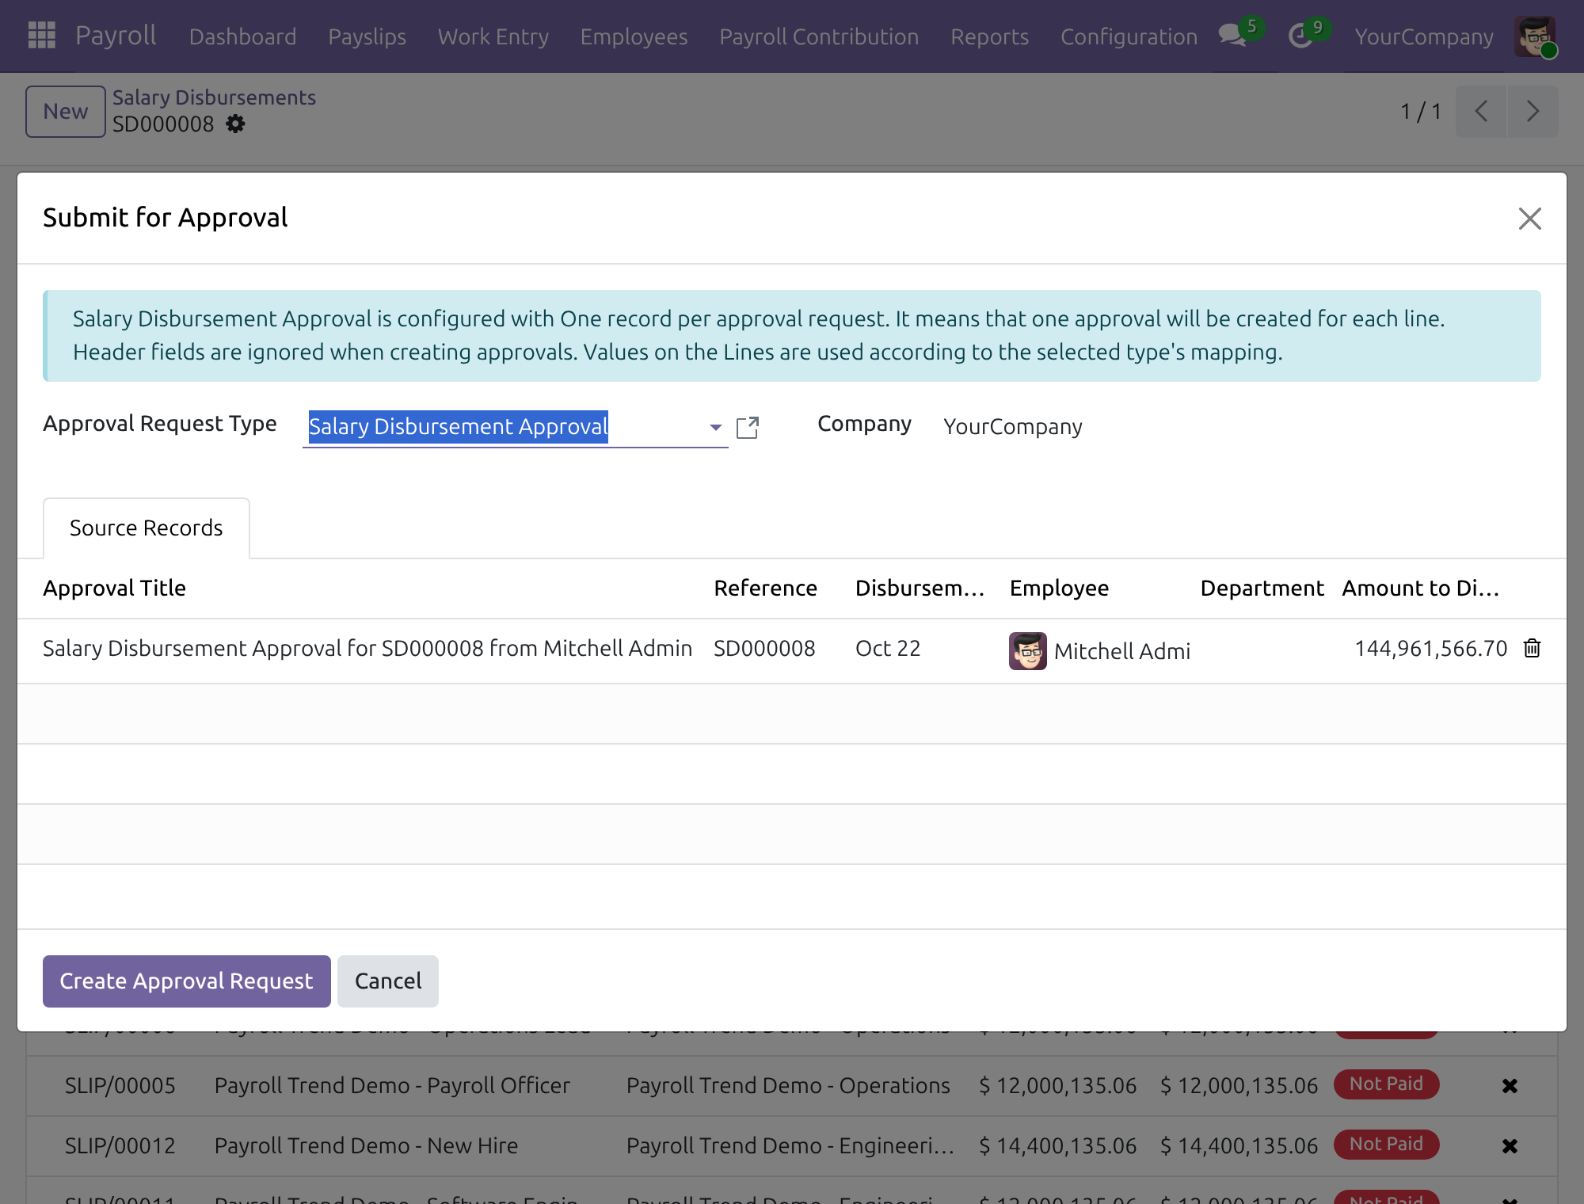1584x1204 pixels.
Task: Click SLIP/00012 payslip reference
Action: (x=120, y=1145)
